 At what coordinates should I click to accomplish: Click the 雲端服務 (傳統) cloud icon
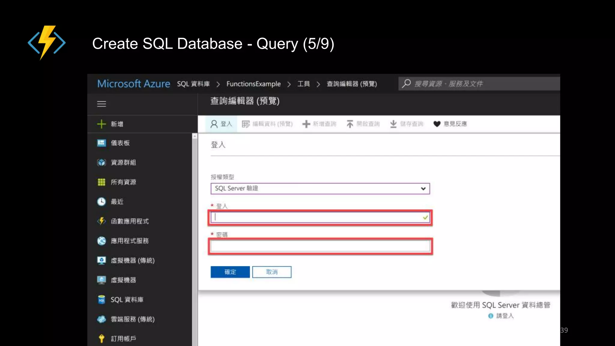click(x=101, y=319)
